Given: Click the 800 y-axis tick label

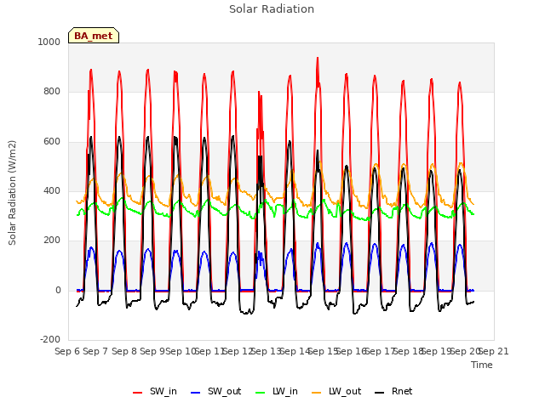Looking at the screenshot, I should pyautogui.click(x=52, y=92).
